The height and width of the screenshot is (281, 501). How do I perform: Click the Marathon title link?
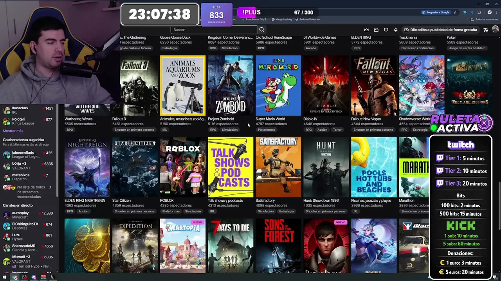[406, 201]
